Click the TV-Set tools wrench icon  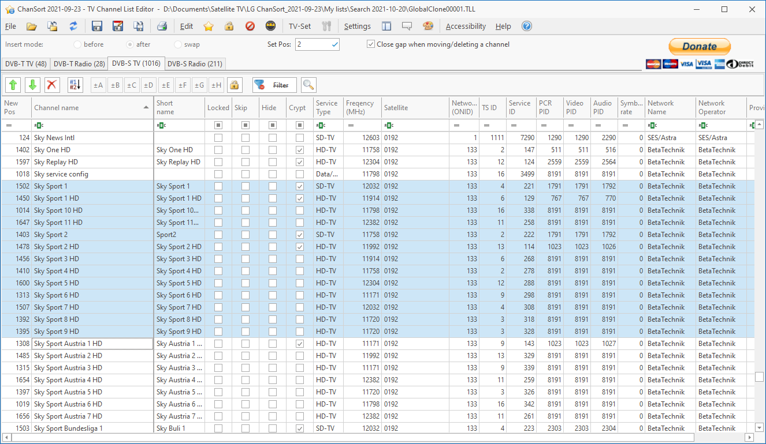(326, 26)
